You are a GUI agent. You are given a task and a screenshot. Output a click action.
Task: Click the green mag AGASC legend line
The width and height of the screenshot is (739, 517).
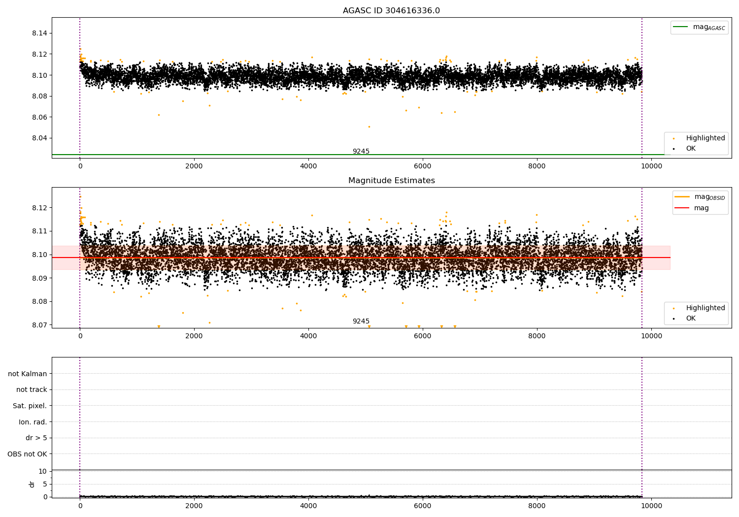681,27
